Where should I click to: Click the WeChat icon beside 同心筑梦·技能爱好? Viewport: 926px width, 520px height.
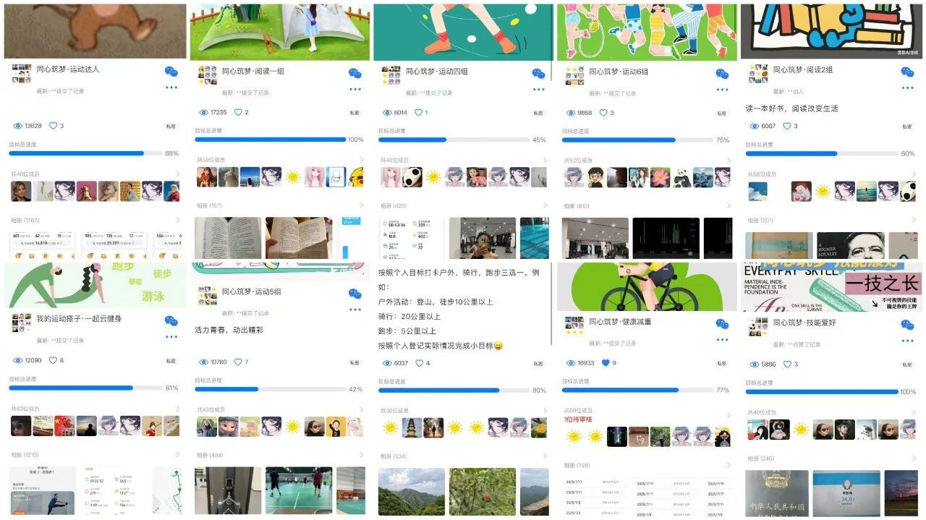tap(906, 325)
